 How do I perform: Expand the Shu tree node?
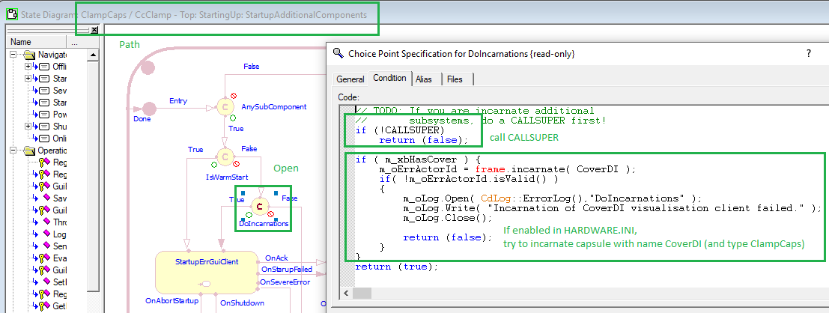[x=28, y=127]
